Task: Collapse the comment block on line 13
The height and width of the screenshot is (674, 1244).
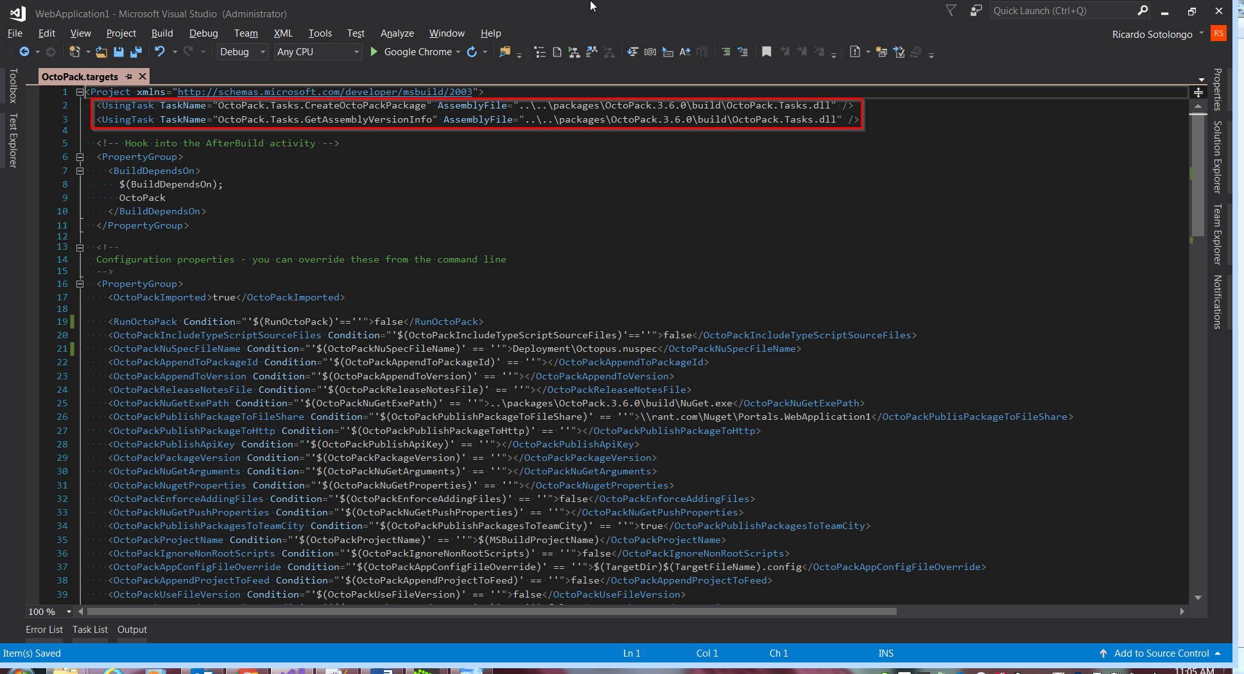Action: [80, 247]
